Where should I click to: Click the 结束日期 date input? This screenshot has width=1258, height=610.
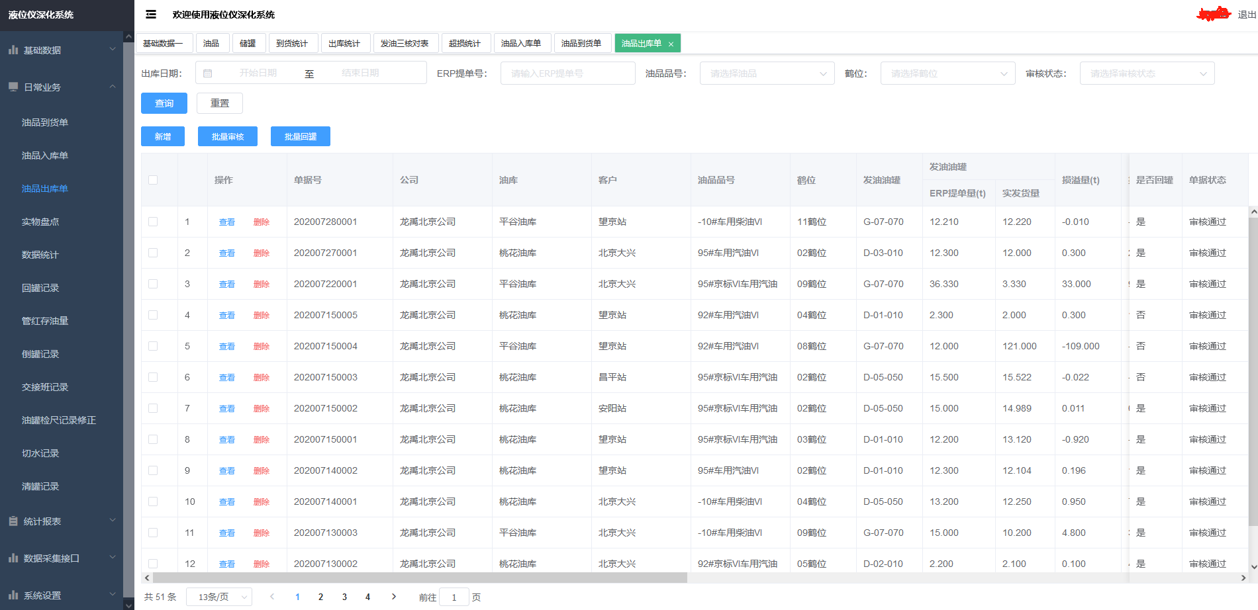(361, 73)
